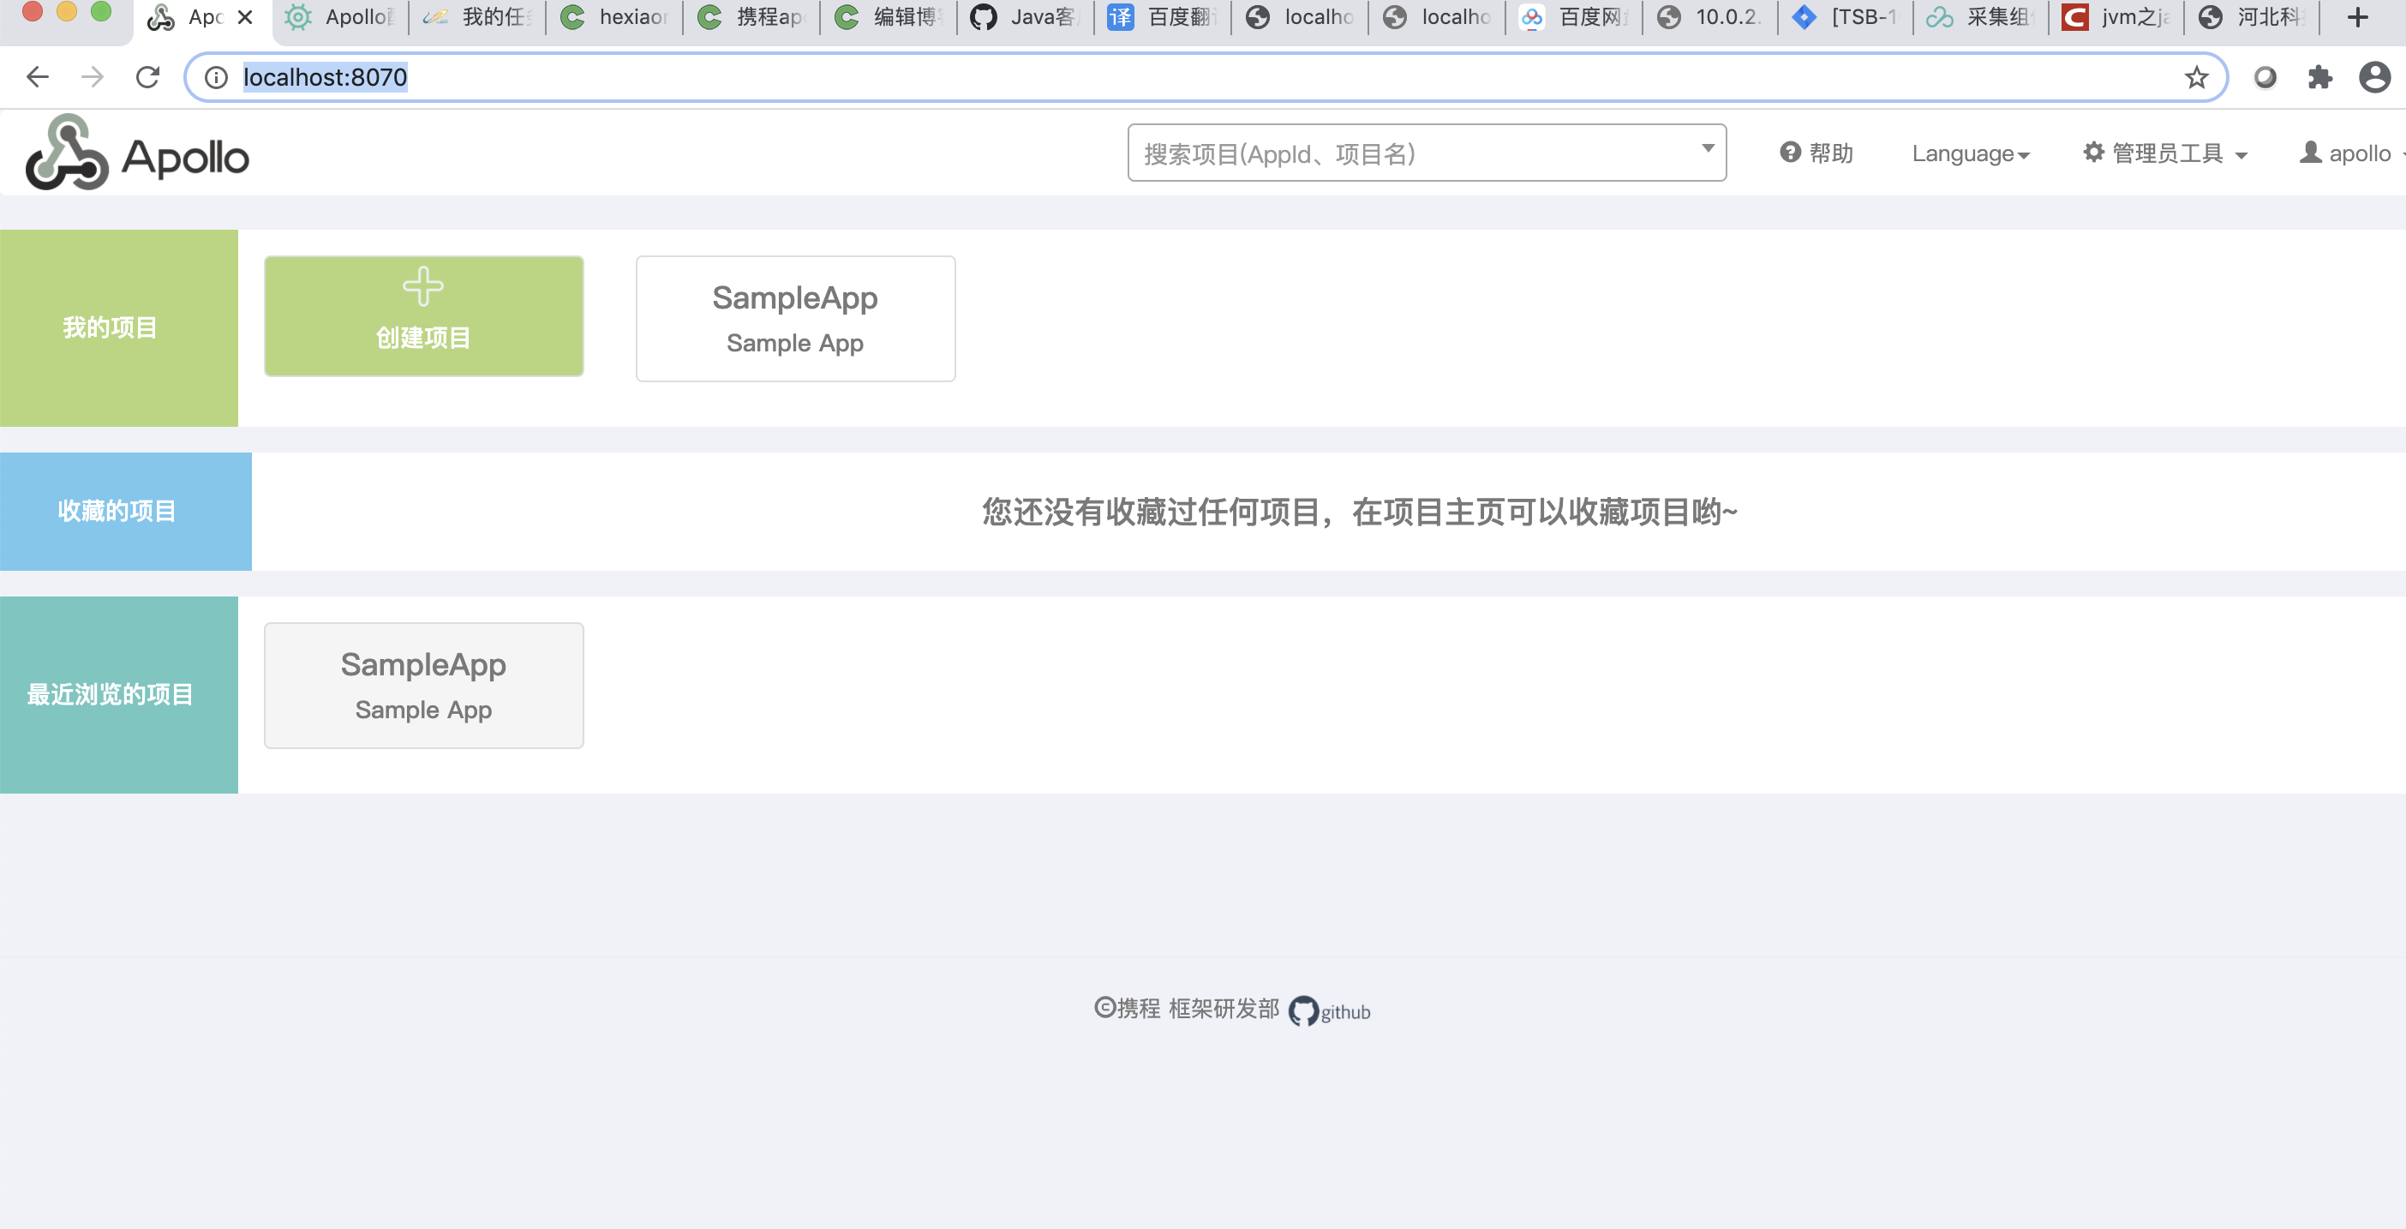Click the question mark icon beside 帮助

point(1790,153)
